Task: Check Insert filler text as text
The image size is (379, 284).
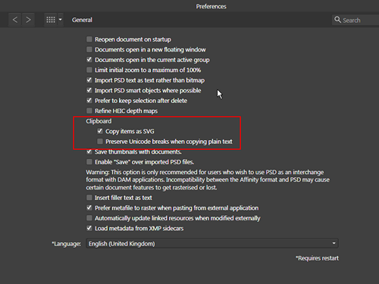Action: 89,198
